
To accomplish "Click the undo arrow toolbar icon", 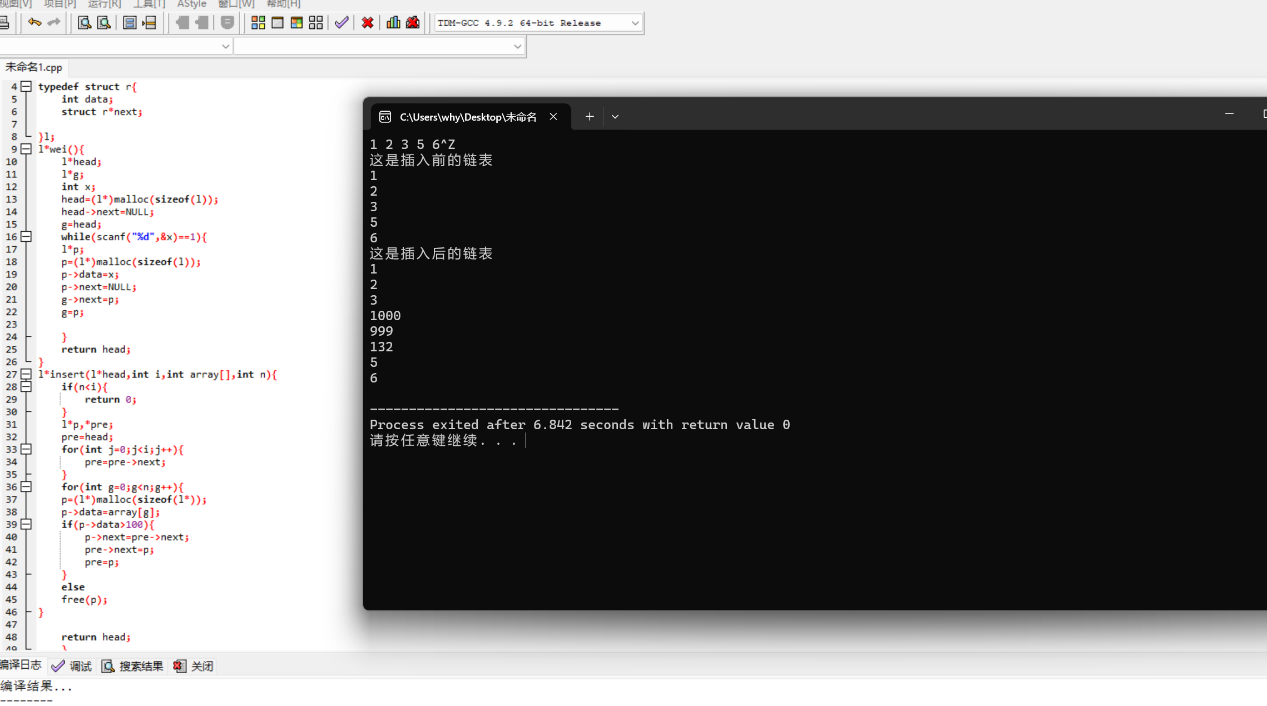I will tap(34, 23).
